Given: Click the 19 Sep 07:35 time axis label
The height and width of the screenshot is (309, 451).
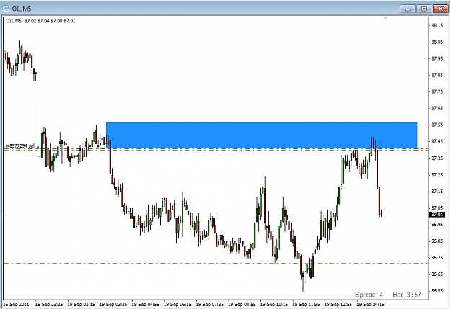Looking at the screenshot, I should (210, 304).
